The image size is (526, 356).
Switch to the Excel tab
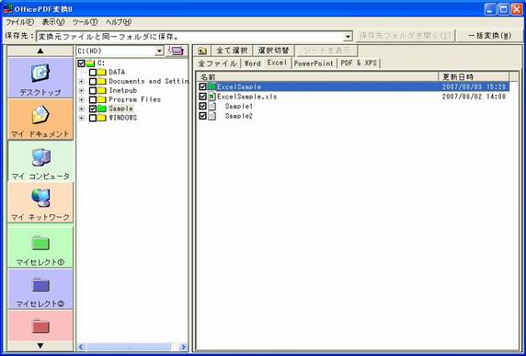point(277,63)
